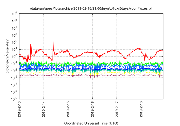Select the 2019-2-18 date label
The height and width of the screenshot is (126, 180).
141,109
